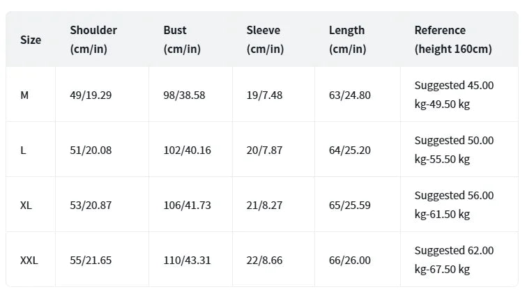Click the Shoulder (cm/in) column header
This screenshot has width=527, height=294.
point(93,40)
